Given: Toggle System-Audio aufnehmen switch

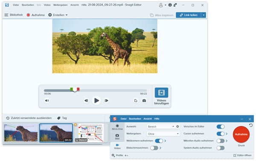Looking at the screenshot, I should (221, 148).
